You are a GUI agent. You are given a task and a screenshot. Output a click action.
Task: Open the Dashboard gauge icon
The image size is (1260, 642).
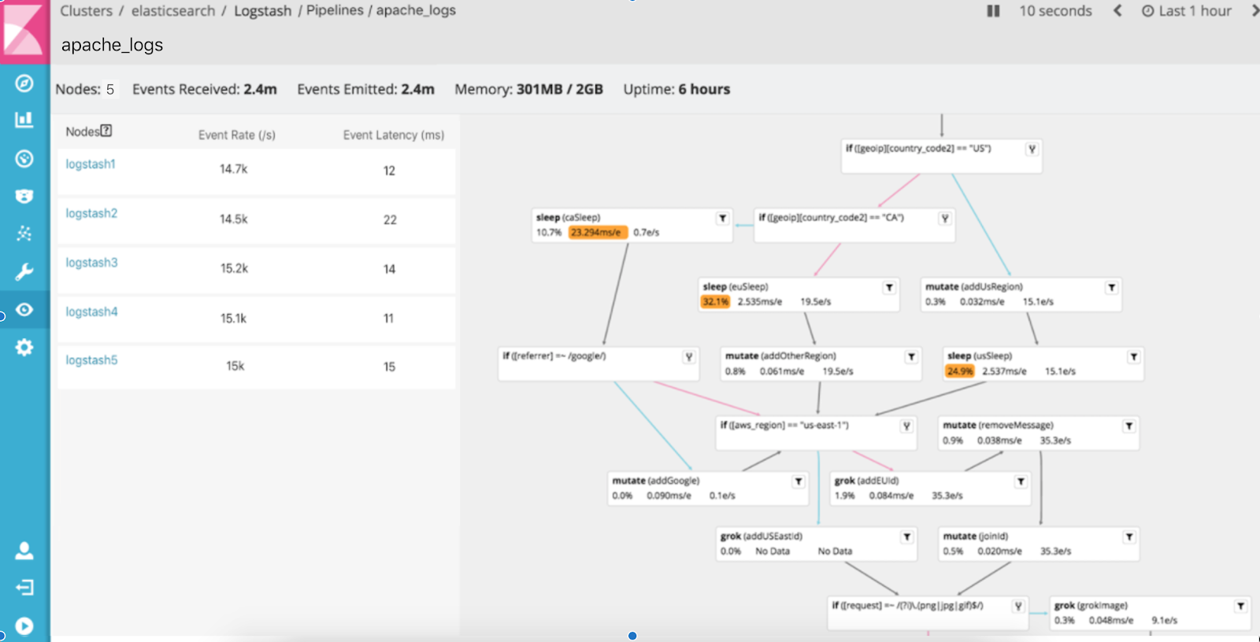(24, 159)
